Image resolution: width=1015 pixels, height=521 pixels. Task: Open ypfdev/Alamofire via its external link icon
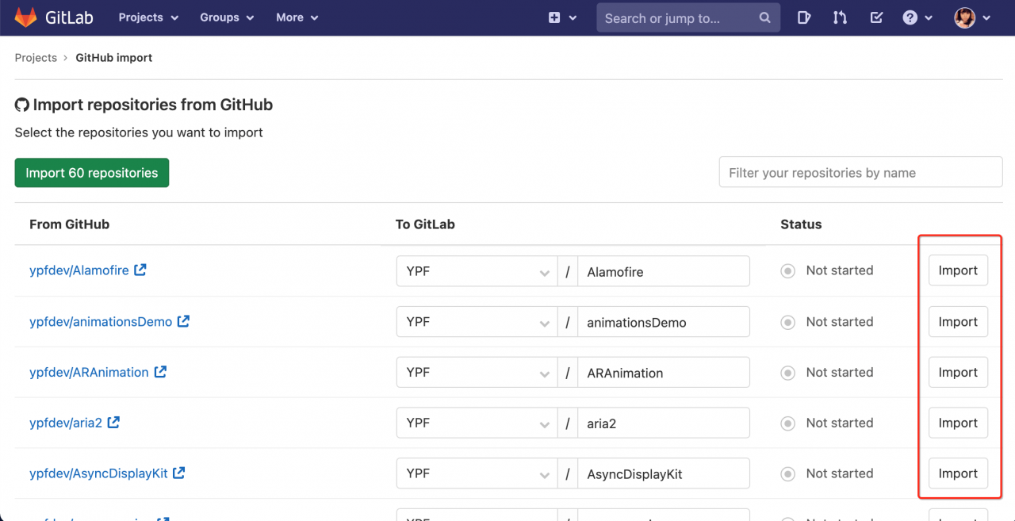[140, 270]
